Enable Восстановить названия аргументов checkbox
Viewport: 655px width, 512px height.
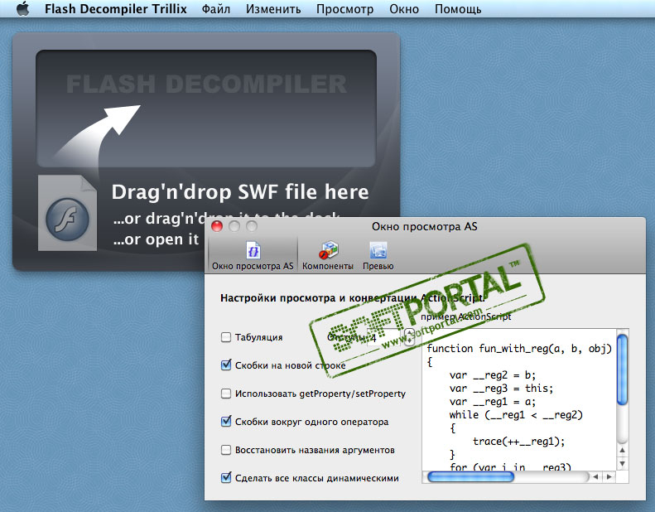(225, 450)
